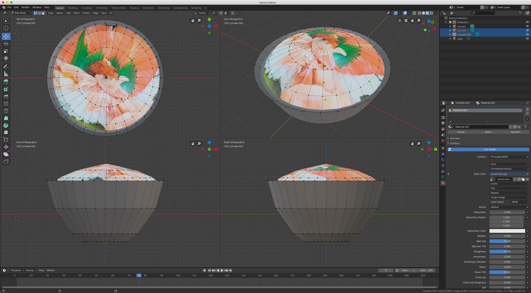
Task: Open the Edit Mode dropdown
Action: pyautogui.click(x=21, y=13)
